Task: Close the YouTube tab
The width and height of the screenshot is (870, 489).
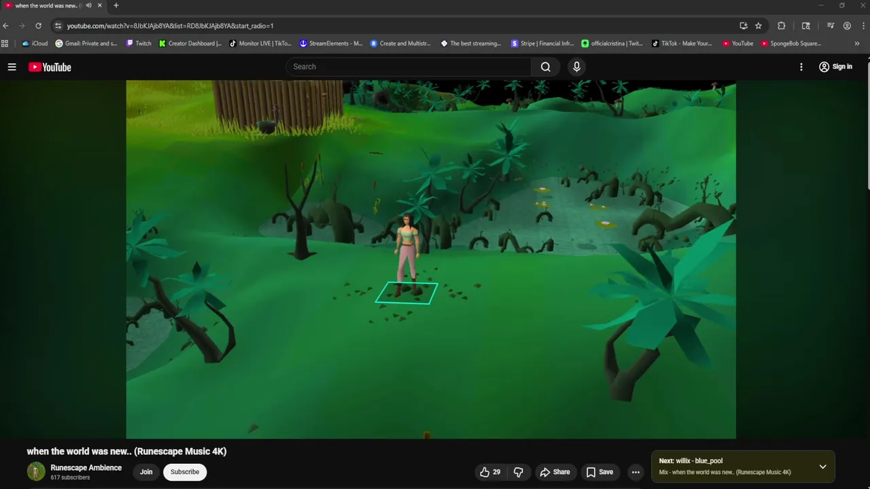Action: 100,5
